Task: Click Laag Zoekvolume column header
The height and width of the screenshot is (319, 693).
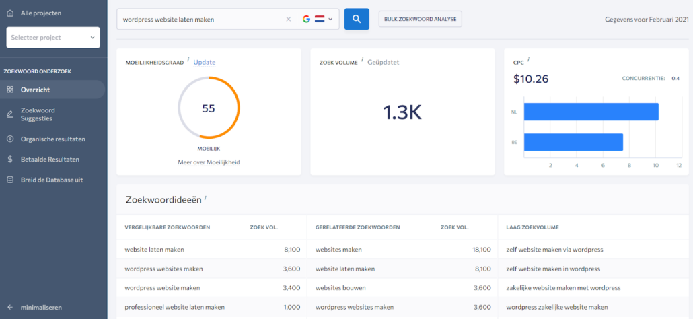Action: (x=533, y=227)
